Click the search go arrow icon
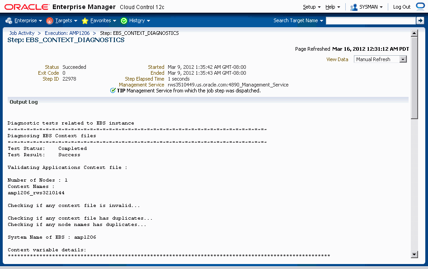The width and height of the screenshot is (428, 269). pos(420,20)
